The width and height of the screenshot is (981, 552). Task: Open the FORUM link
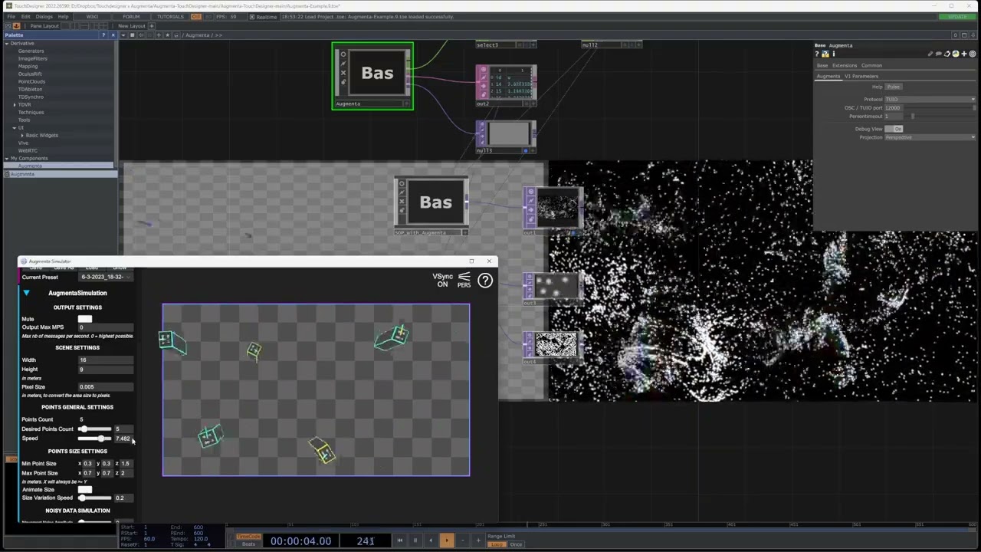pos(131,17)
